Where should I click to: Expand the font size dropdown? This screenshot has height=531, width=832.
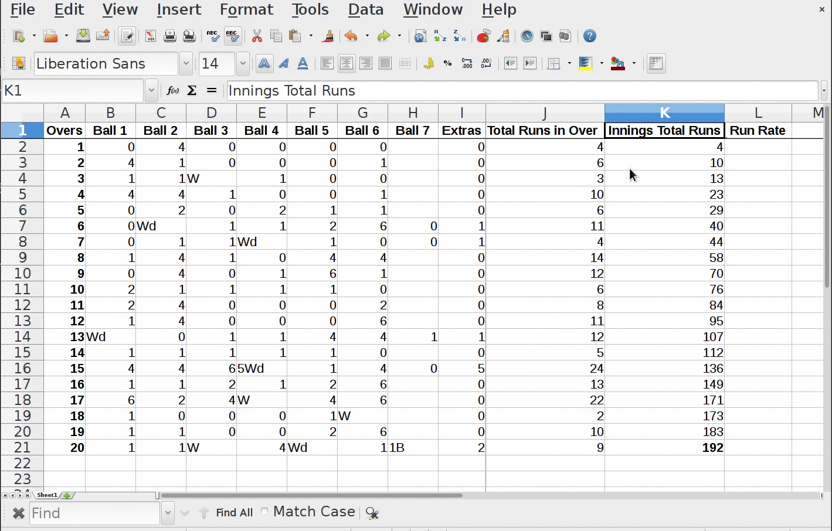coord(243,64)
